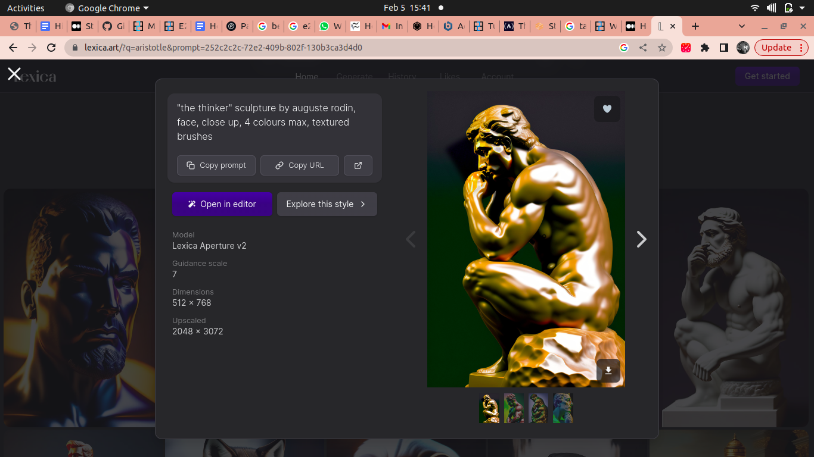The width and height of the screenshot is (814, 457).
Task: Reload the current page
Action: coord(51,48)
